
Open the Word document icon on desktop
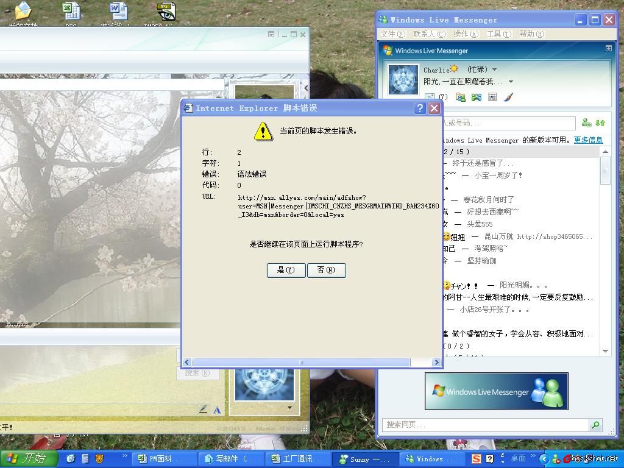[x=119, y=12]
